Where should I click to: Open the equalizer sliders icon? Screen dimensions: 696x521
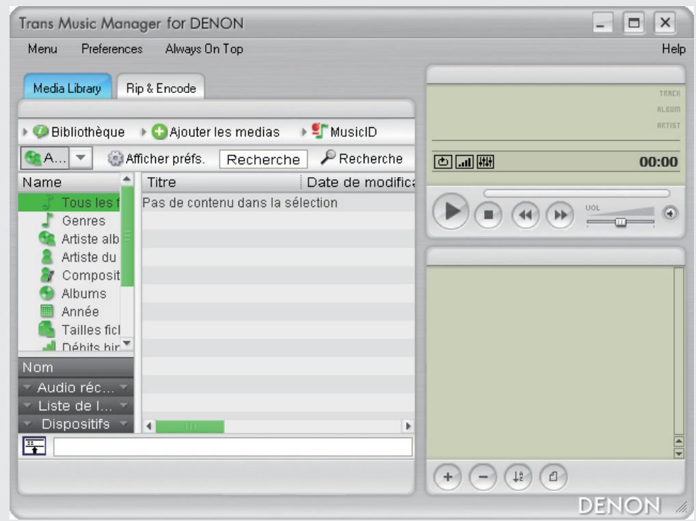pyautogui.click(x=485, y=162)
